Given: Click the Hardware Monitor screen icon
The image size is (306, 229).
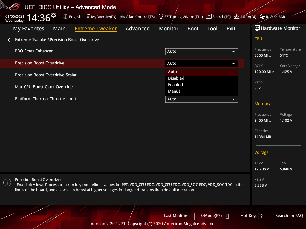Looking at the screenshot, I should click(257, 28).
